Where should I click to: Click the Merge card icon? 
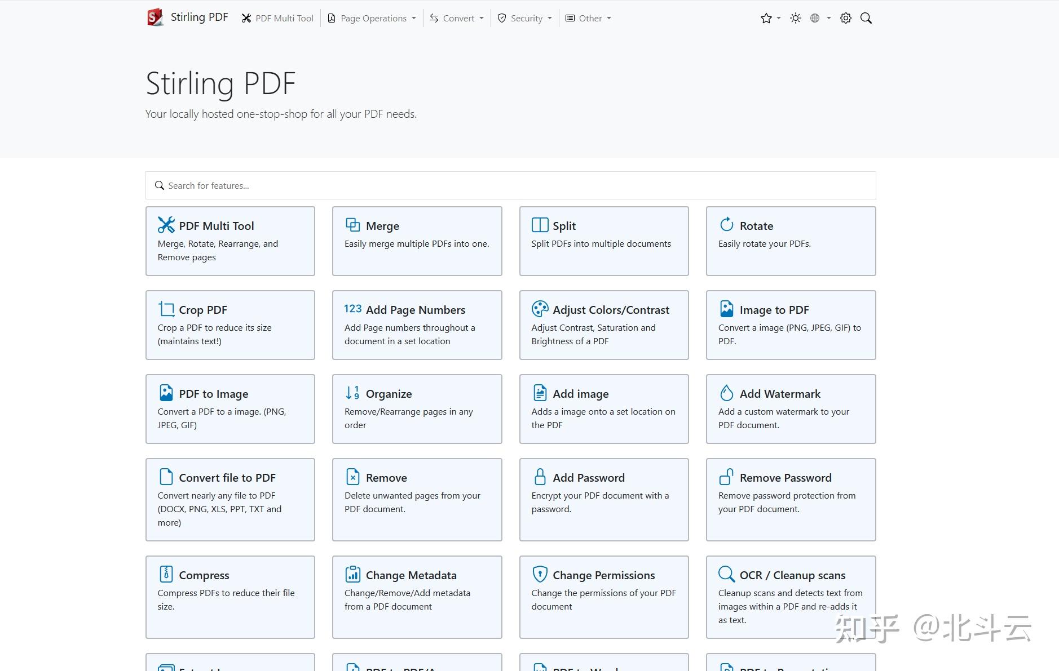pos(352,225)
